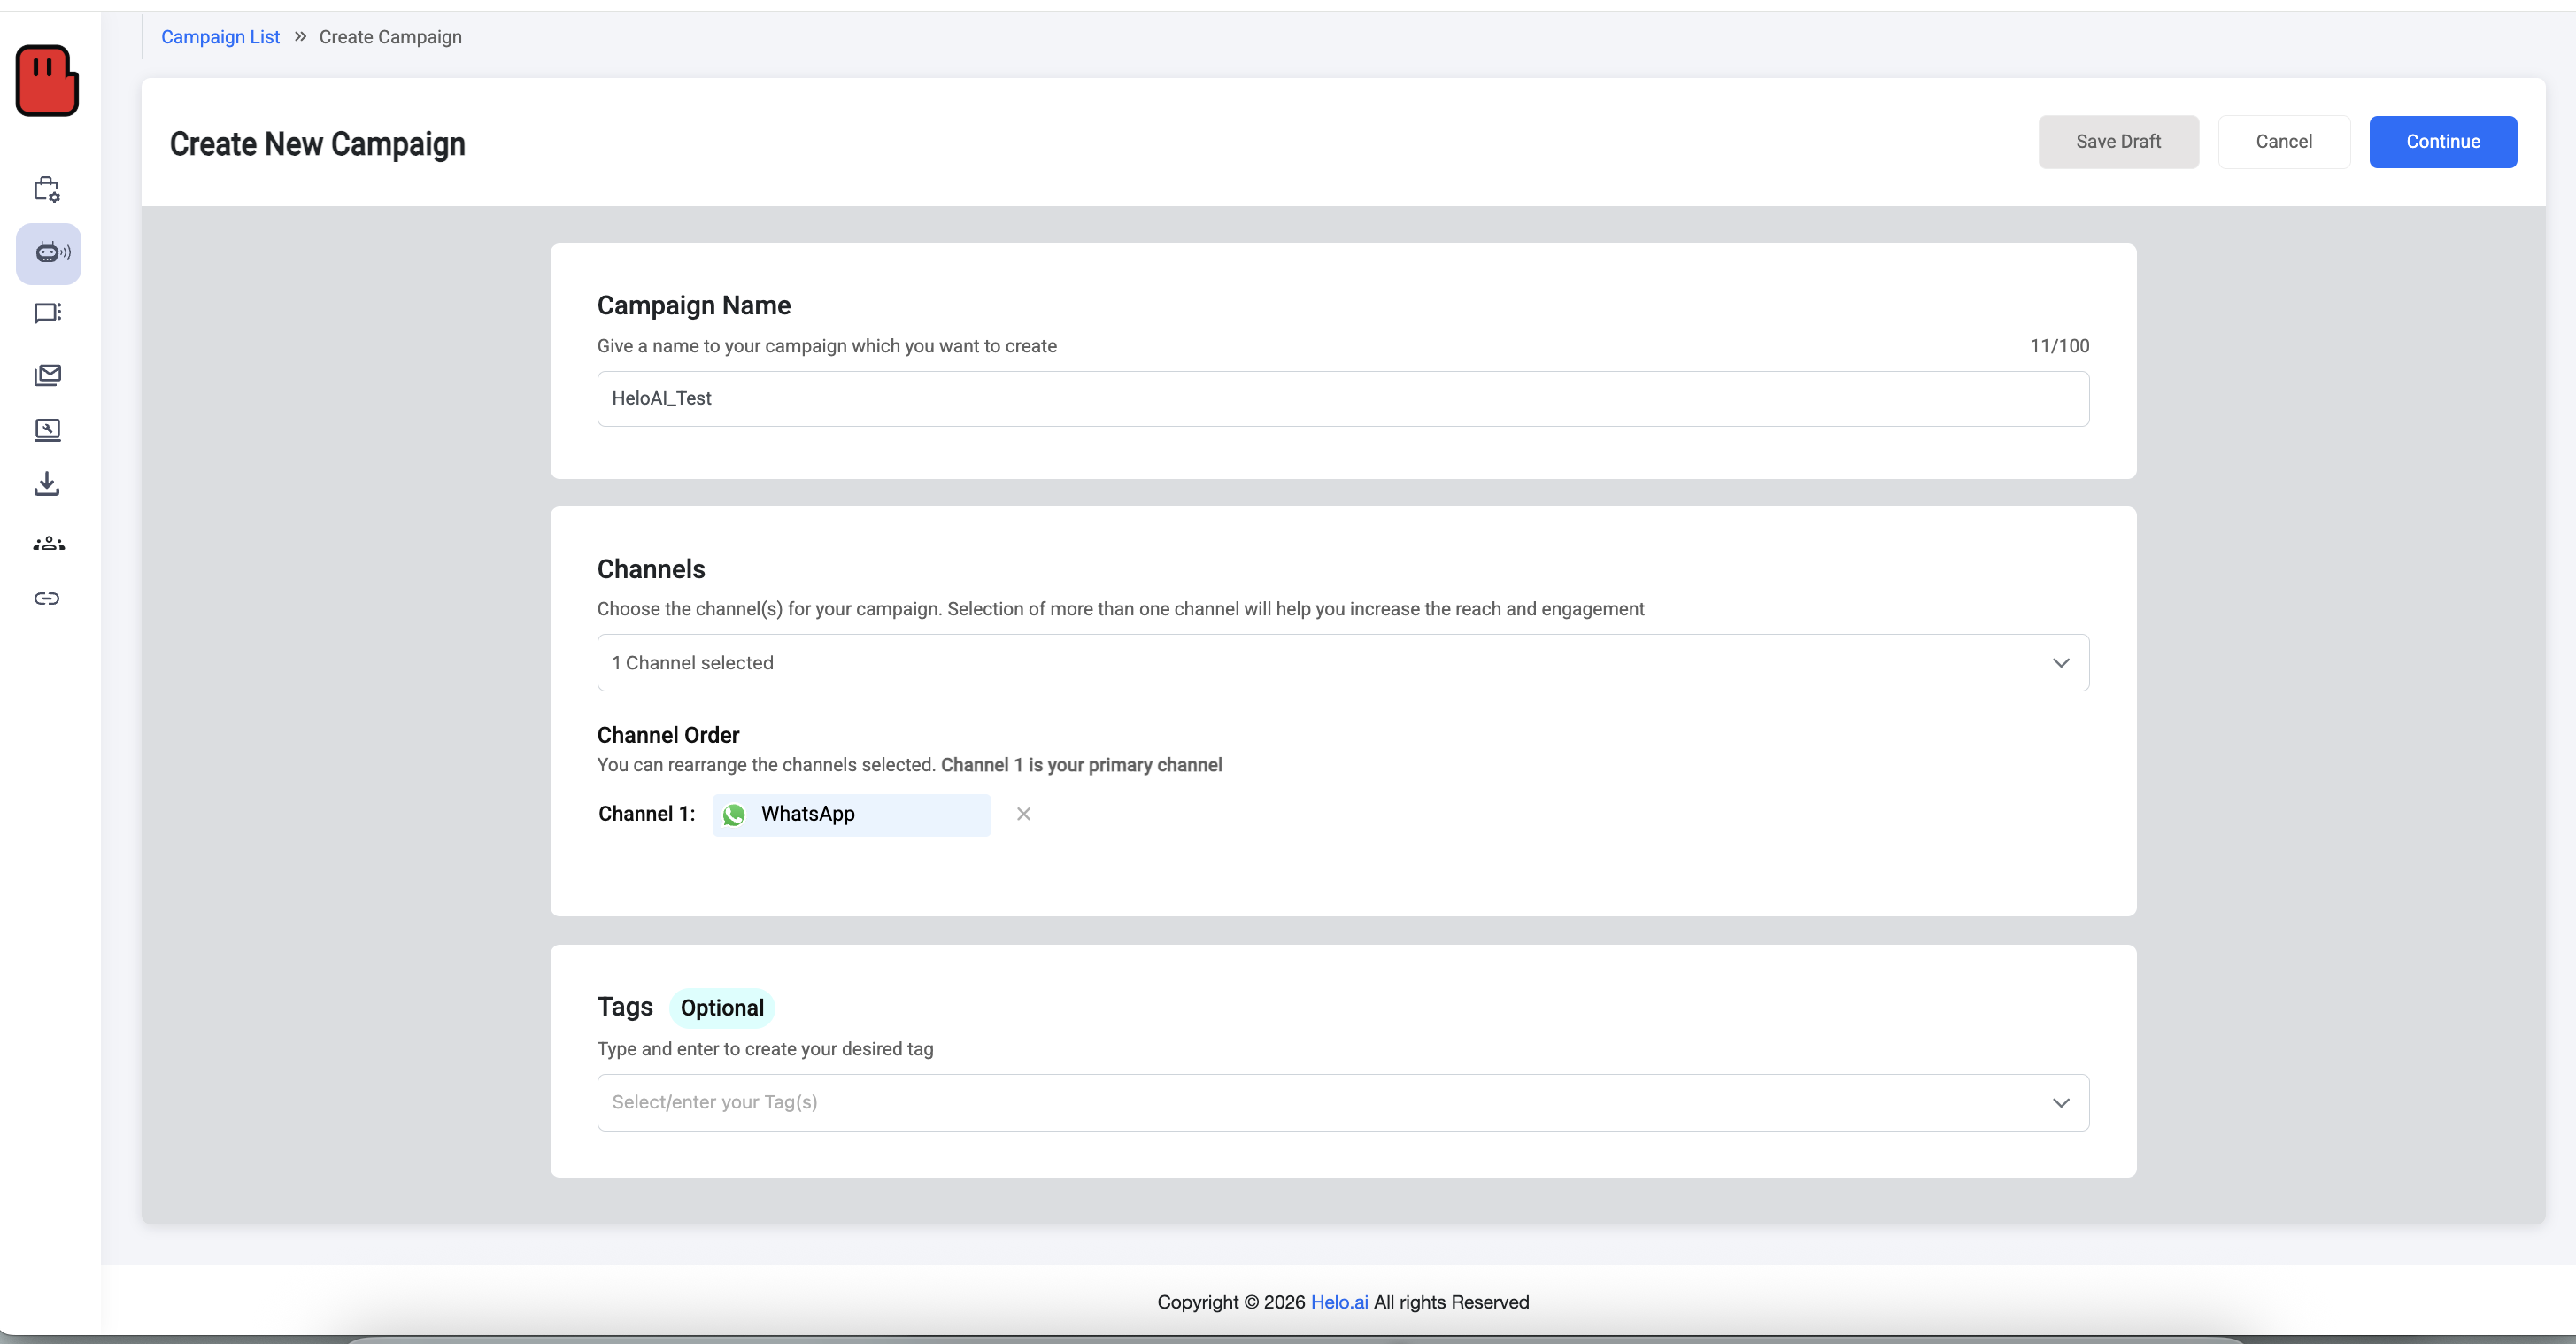Open the laptop with wrench sidebar icon

[x=47, y=430]
